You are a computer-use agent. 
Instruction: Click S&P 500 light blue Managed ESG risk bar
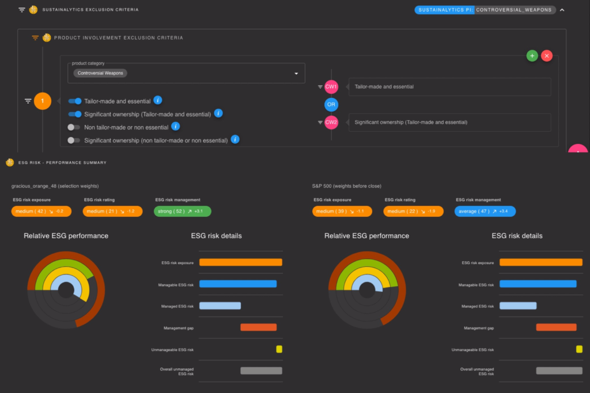click(x=518, y=306)
